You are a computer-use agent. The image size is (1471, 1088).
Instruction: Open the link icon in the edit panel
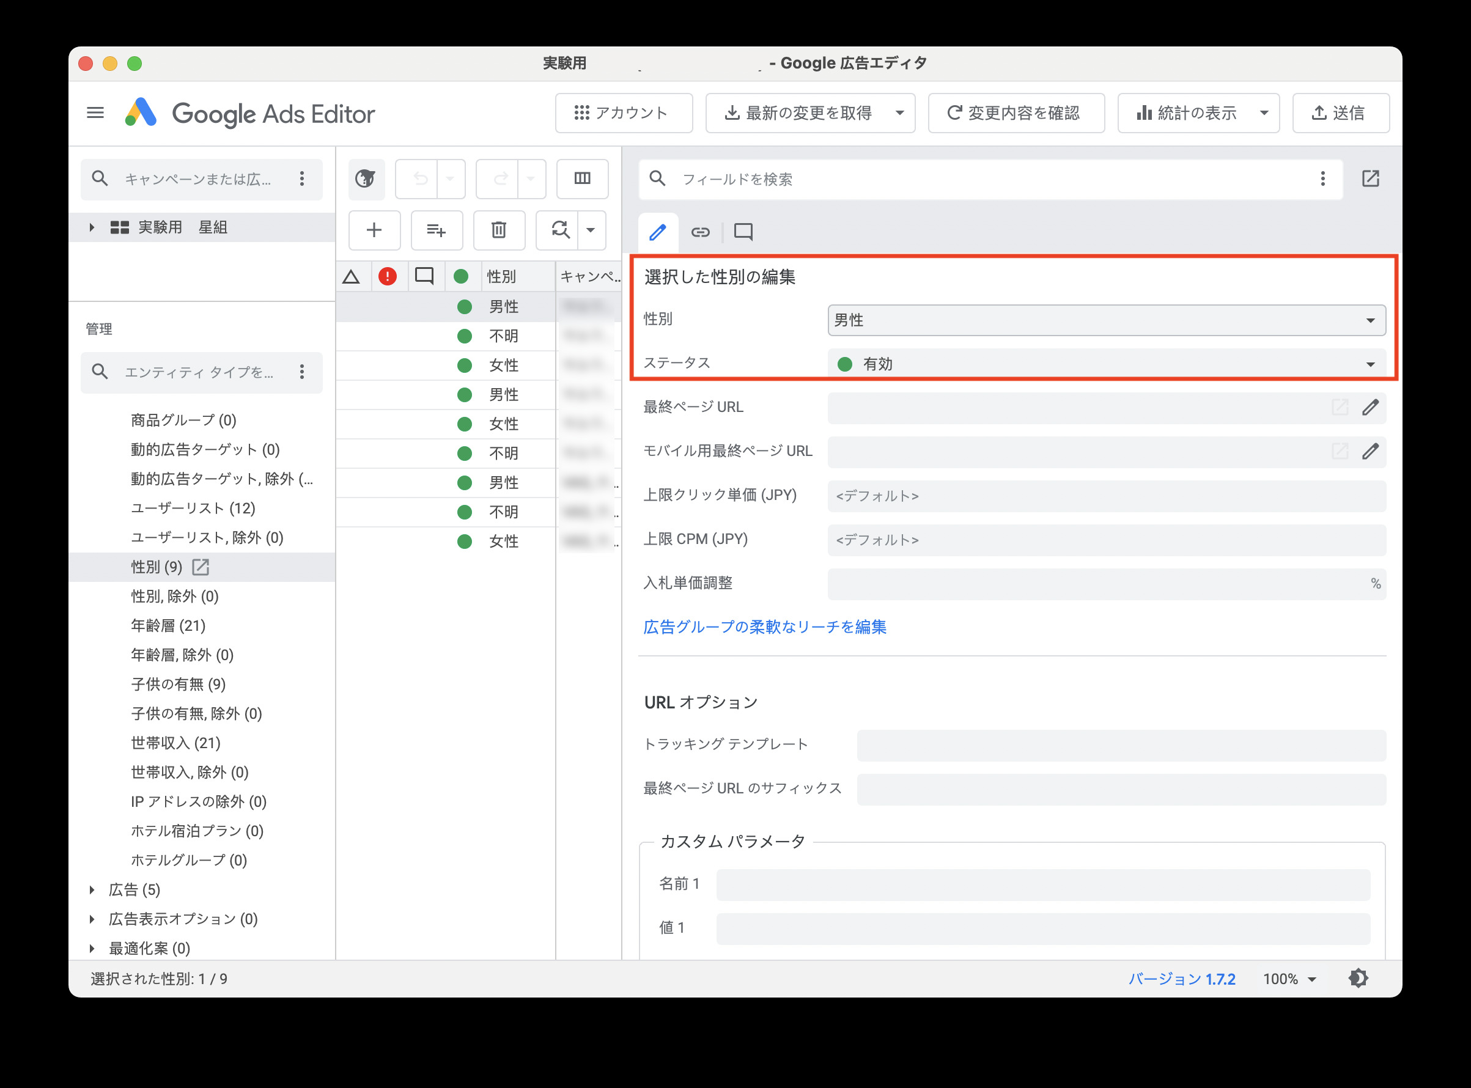[x=699, y=231]
